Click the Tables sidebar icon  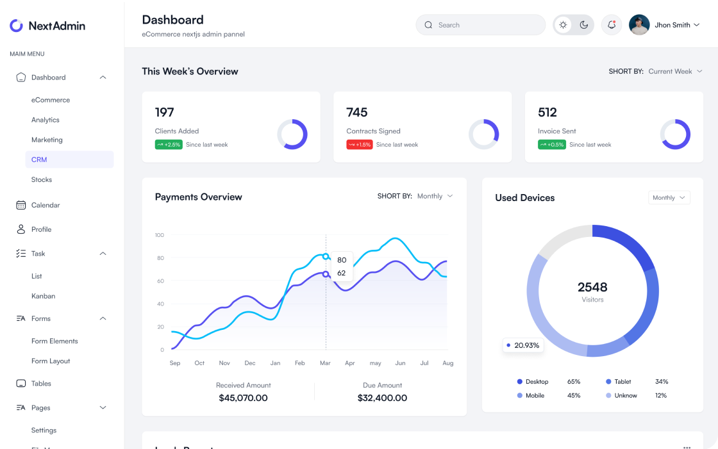click(20, 383)
